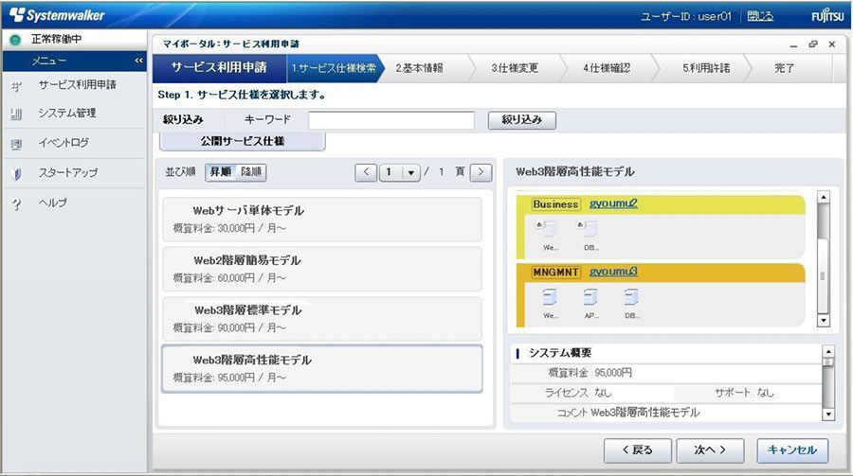The image size is (853, 476).
Task: Click the スタートアップ sidebar icon
Action: pyautogui.click(x=16, y=174)
